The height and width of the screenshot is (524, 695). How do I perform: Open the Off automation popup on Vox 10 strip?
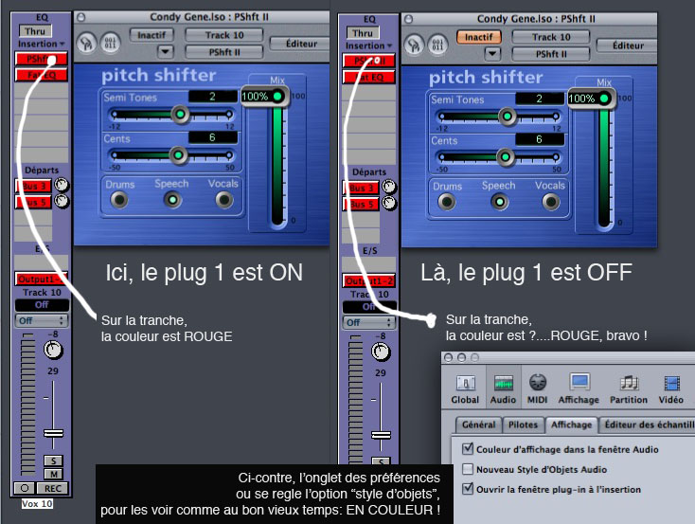click(40, 321)
